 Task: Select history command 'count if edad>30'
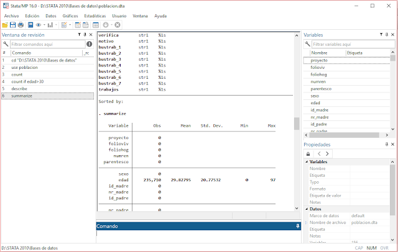click(x=48, y=82)
